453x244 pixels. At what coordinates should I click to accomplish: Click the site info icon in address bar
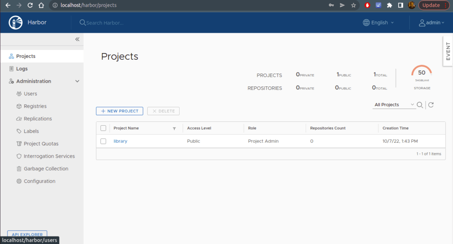pos(55,5)
